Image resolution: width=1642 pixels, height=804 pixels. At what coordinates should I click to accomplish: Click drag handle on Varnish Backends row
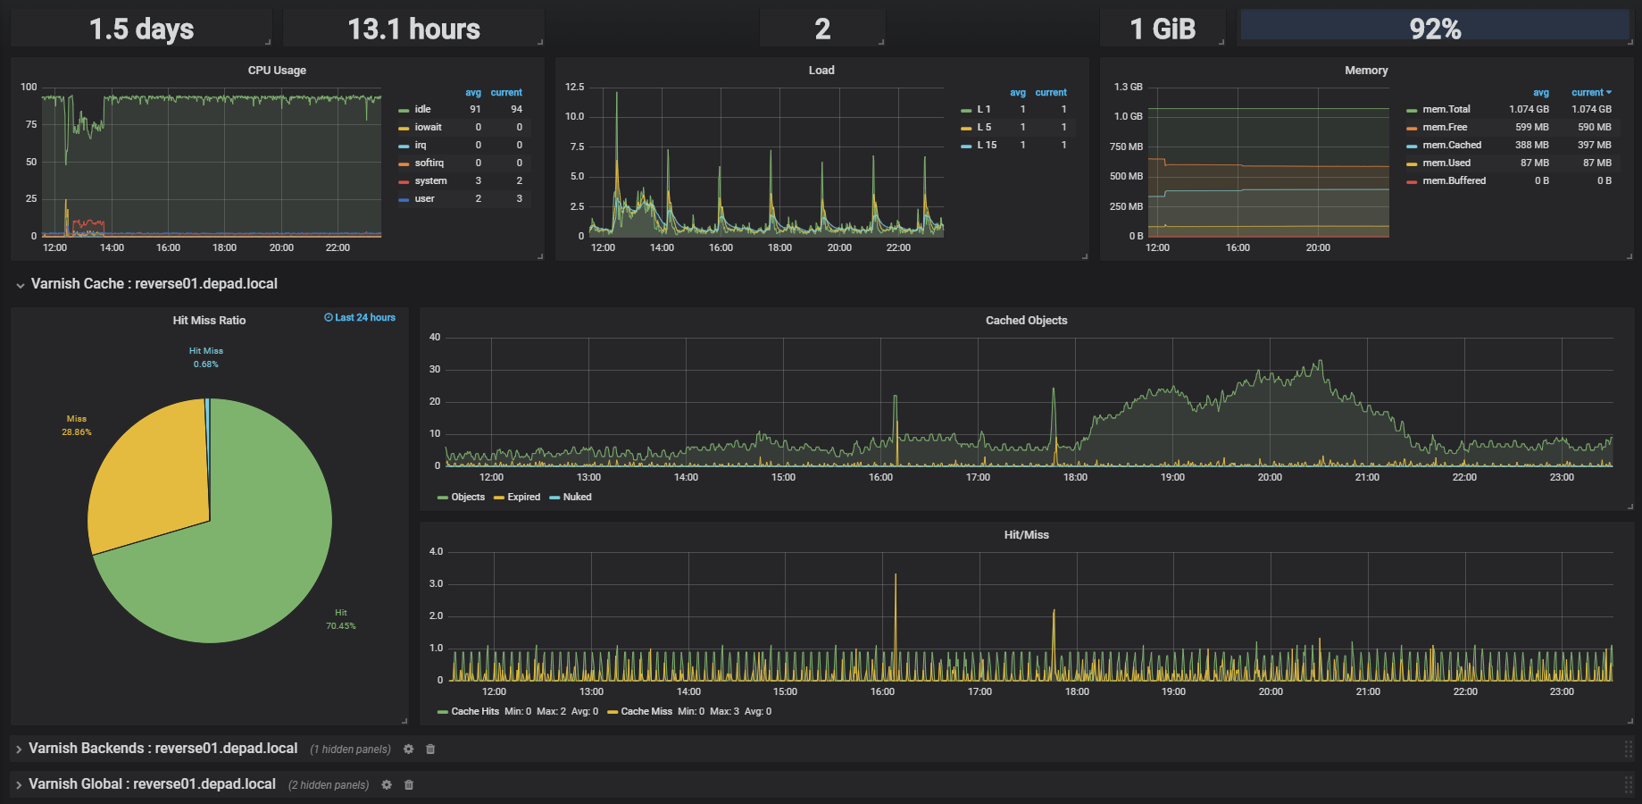(x=1628, y=749)
